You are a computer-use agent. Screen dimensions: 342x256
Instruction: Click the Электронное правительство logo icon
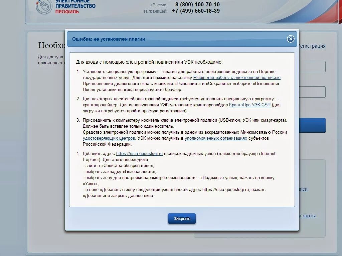point(44,7)
